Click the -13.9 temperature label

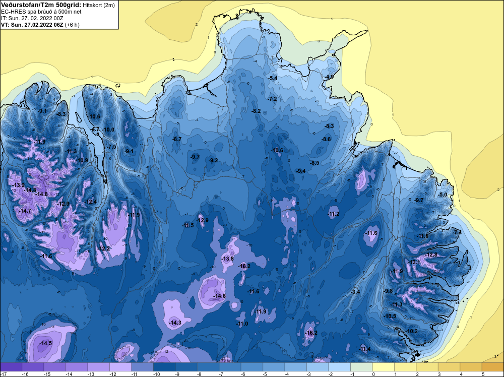18,185
